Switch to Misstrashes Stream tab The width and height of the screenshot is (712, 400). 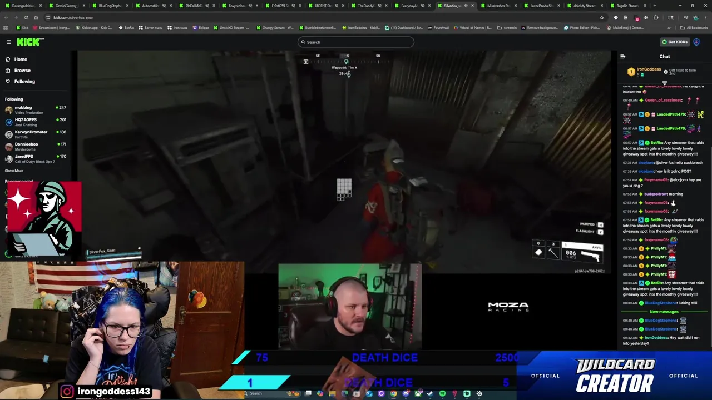click(498, 6)
